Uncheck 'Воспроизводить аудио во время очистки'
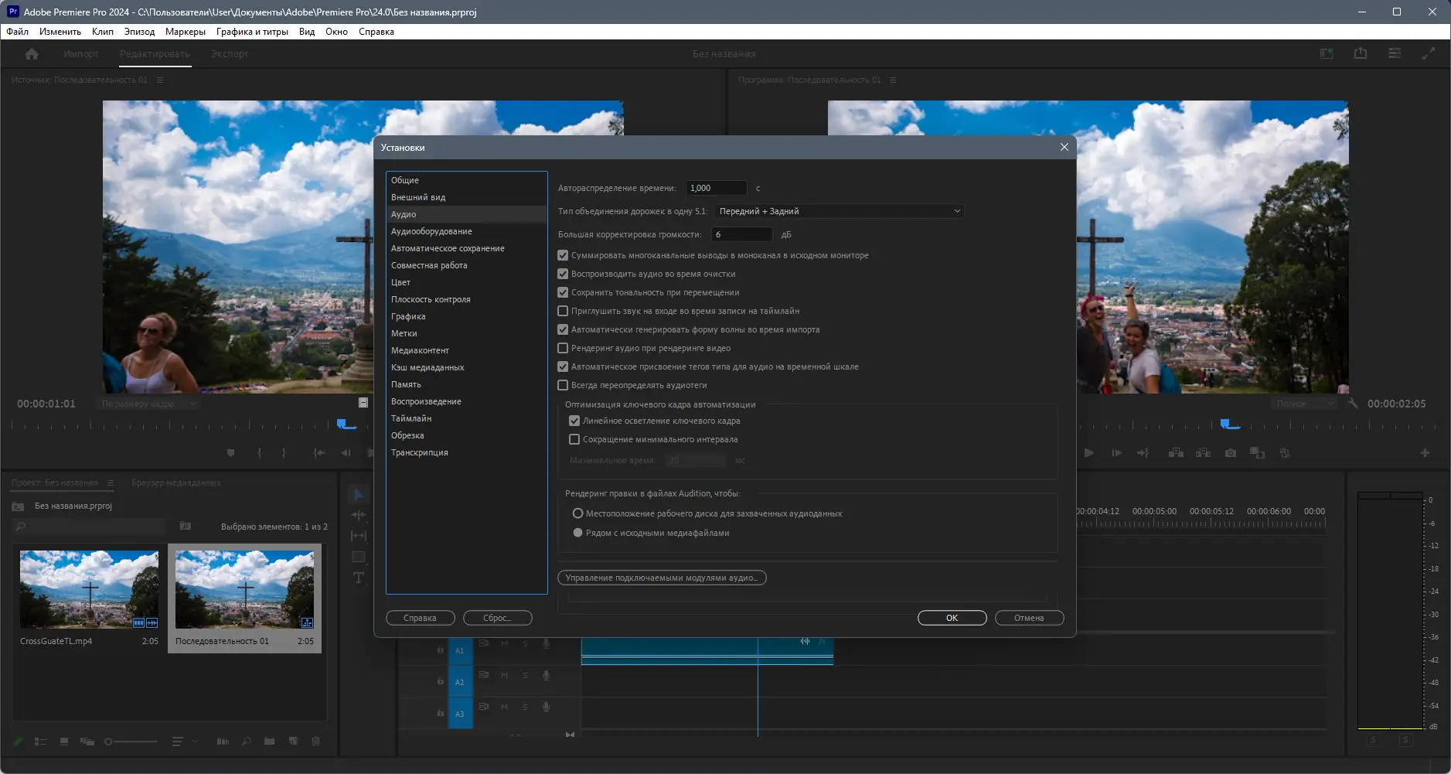The height and width of the screenshot is (774, 1451). point(563,274)
